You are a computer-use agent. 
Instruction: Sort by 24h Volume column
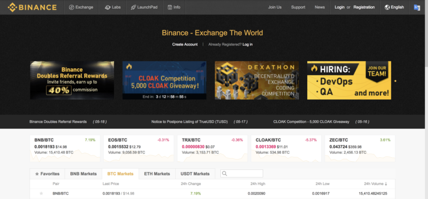point(375,184)
